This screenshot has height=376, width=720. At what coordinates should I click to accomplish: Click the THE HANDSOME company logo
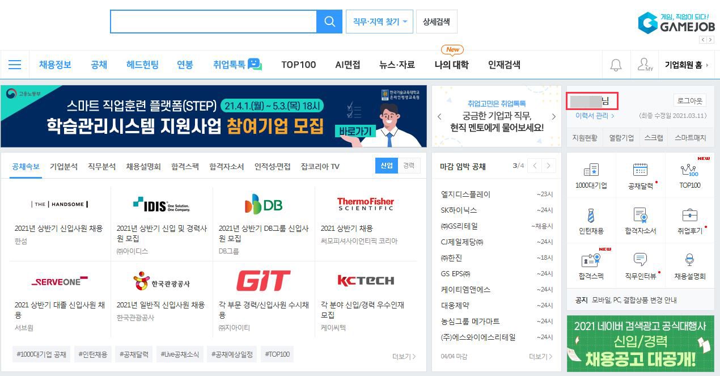pos(60,204)
